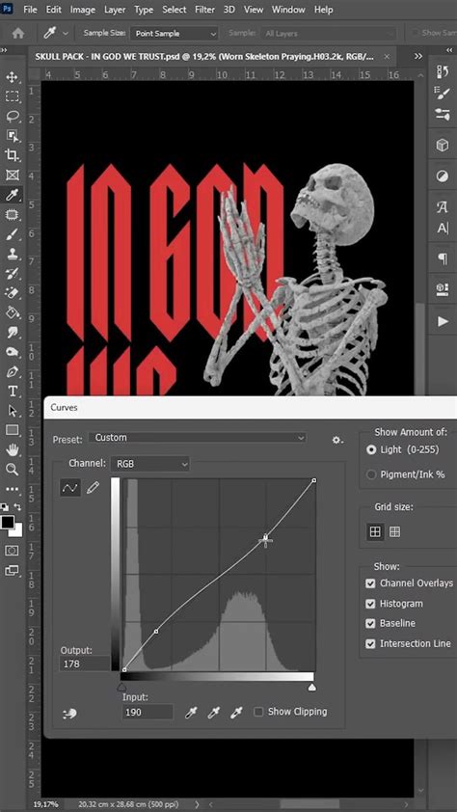Select the Hand tool
The height and width of the screenshot is (812, 457).
12,449
